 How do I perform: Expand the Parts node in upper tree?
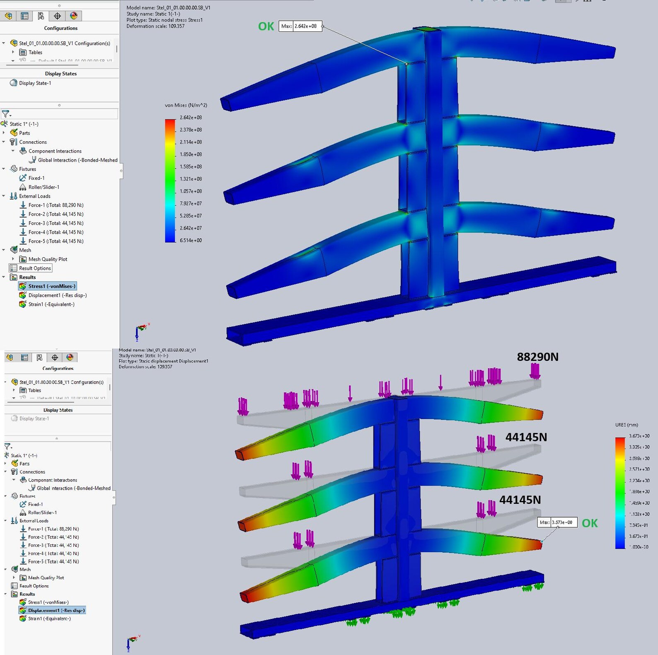click(4, 133)
